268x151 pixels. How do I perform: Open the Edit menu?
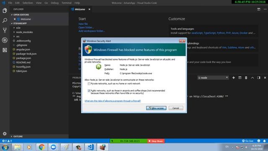point(17,3)
